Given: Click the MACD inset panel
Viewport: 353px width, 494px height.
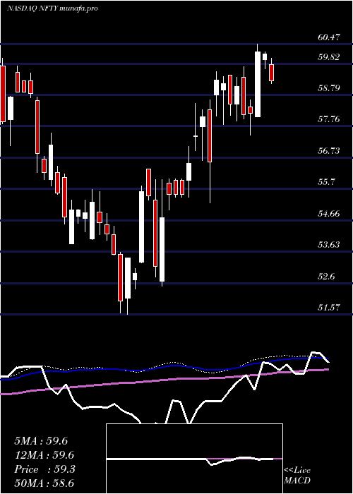Looking at the screenshot, I should click(194, 459).
